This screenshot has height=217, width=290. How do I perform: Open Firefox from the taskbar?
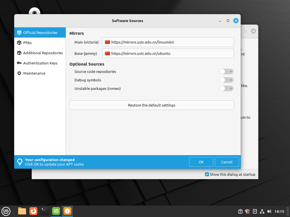coord(33,211)
